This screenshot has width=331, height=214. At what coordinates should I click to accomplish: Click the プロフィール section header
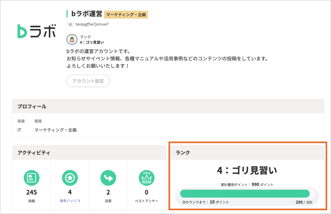click(32, 106)
